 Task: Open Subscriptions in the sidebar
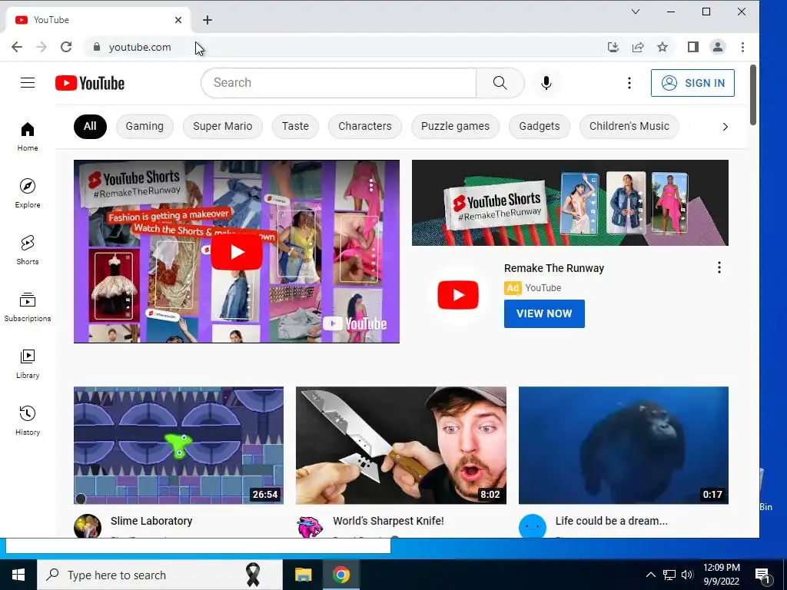coord(28,307)
